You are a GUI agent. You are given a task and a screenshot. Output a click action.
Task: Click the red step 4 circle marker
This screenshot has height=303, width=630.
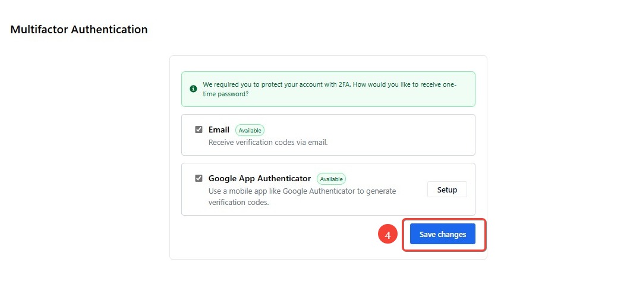pos(388,235)
